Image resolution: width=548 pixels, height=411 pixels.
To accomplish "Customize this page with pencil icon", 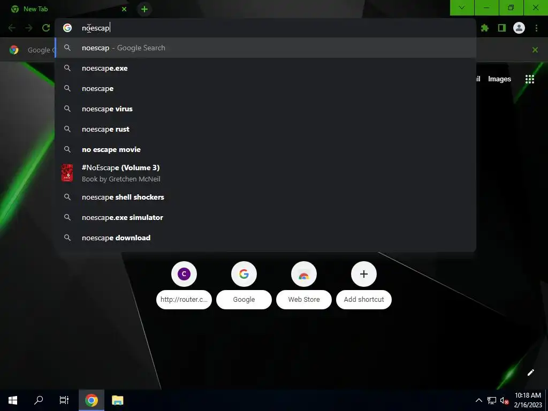I will tap(530, 372).
